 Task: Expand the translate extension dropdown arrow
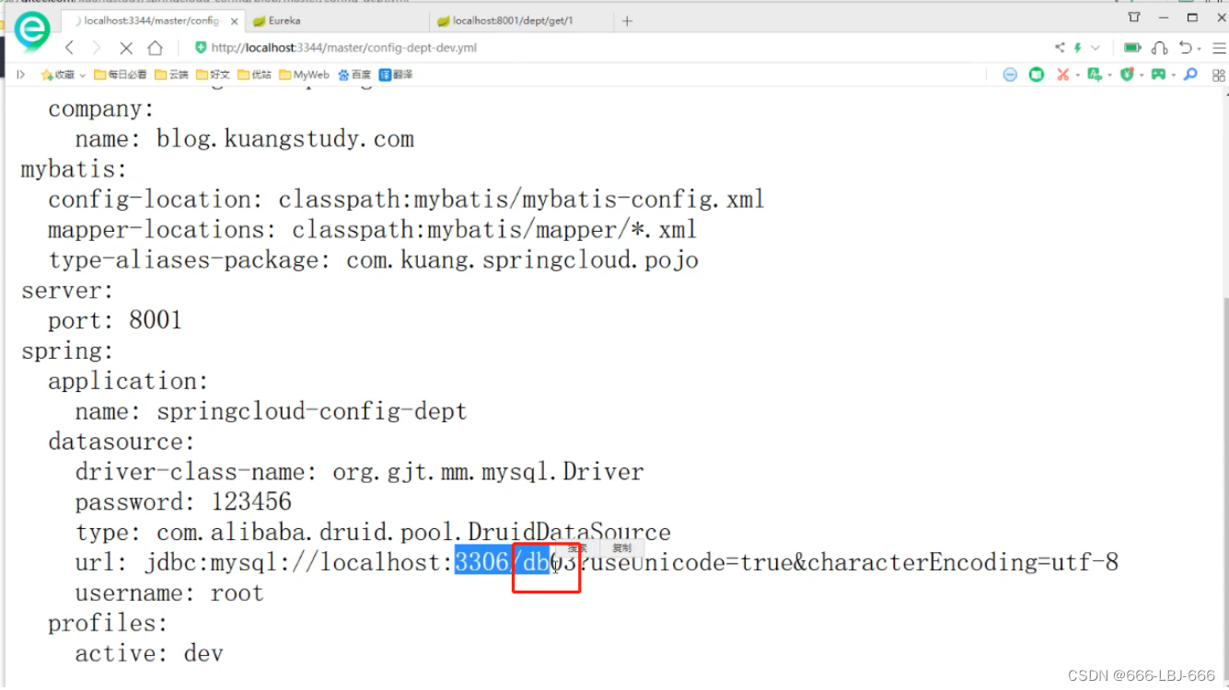pyautogui.click(x=1109, y=75)
